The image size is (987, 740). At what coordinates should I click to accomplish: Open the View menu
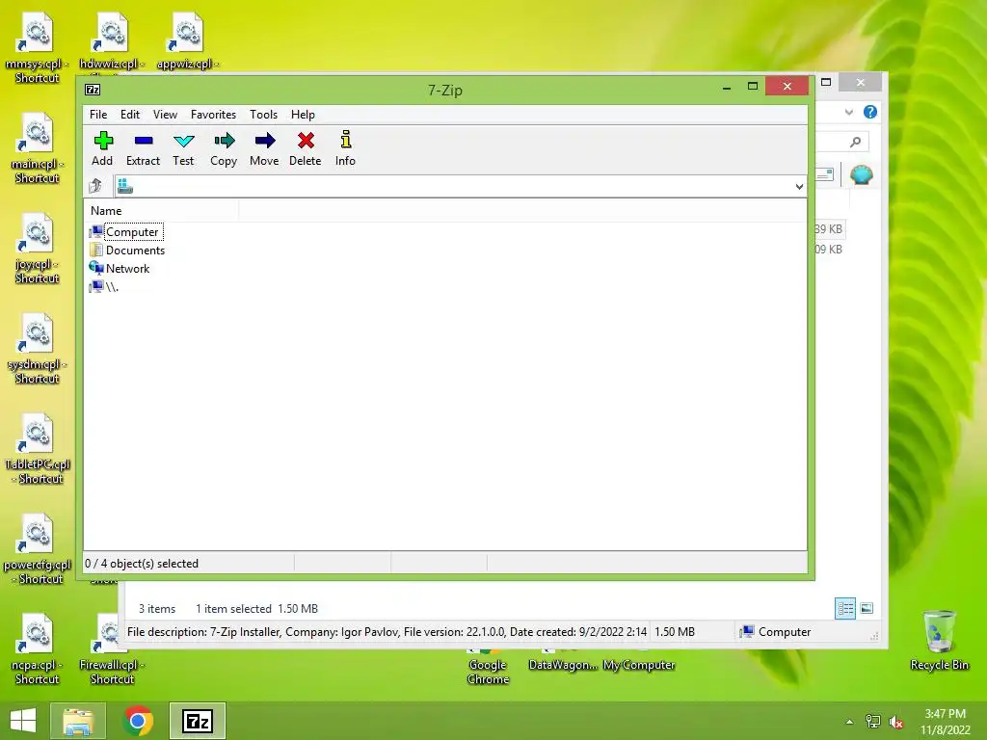(165, 115)
